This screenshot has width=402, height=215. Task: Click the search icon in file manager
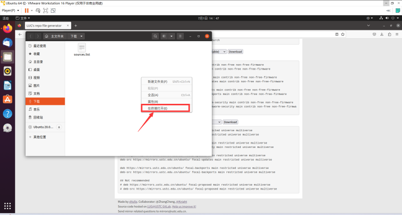[x=155, y=36]
